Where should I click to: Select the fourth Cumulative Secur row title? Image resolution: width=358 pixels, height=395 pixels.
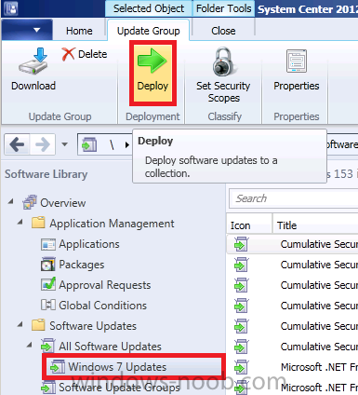319,306
